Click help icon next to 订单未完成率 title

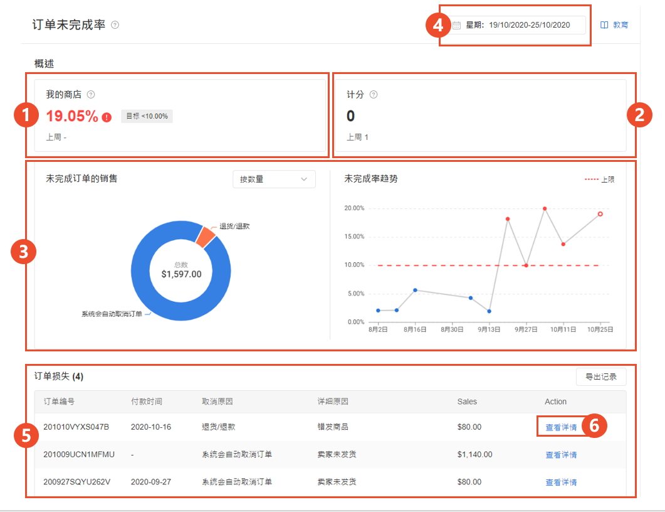tap(115, 25)
